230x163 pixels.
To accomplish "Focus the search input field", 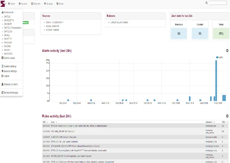I will (x=218, y=3).
